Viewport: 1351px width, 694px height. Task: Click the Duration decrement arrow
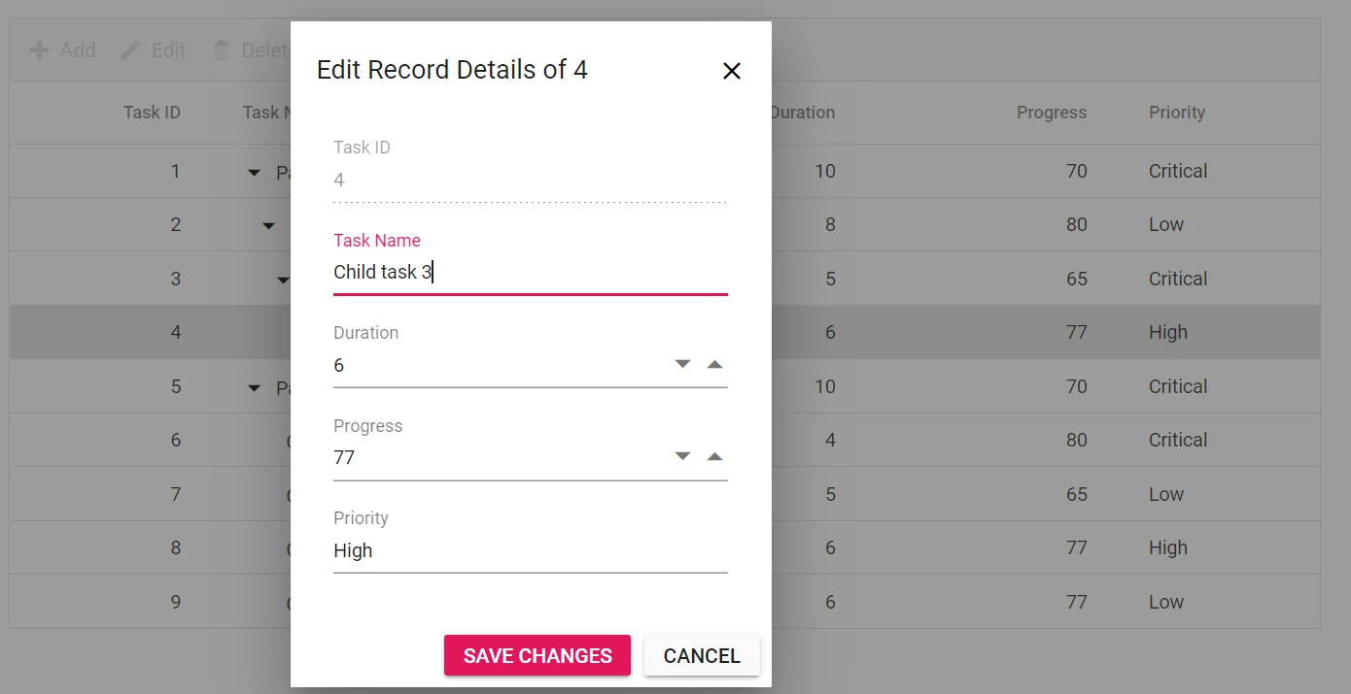[x=682, y=363]
